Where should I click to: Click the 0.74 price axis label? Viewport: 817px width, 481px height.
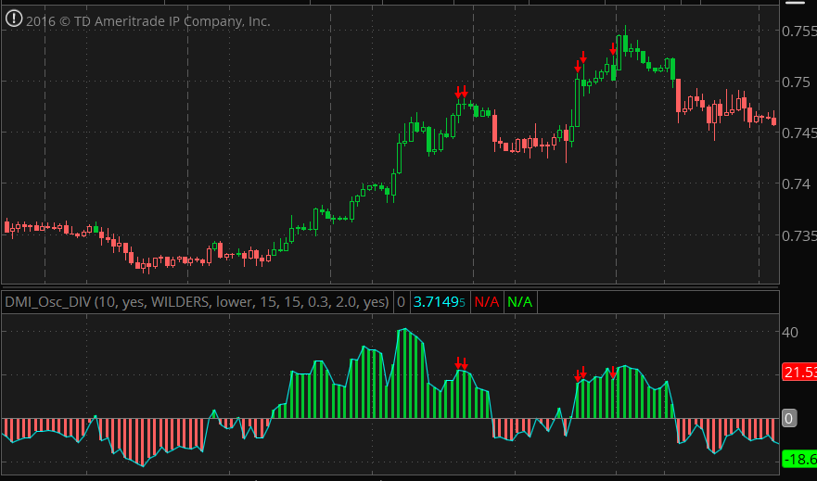click(796, 184)
